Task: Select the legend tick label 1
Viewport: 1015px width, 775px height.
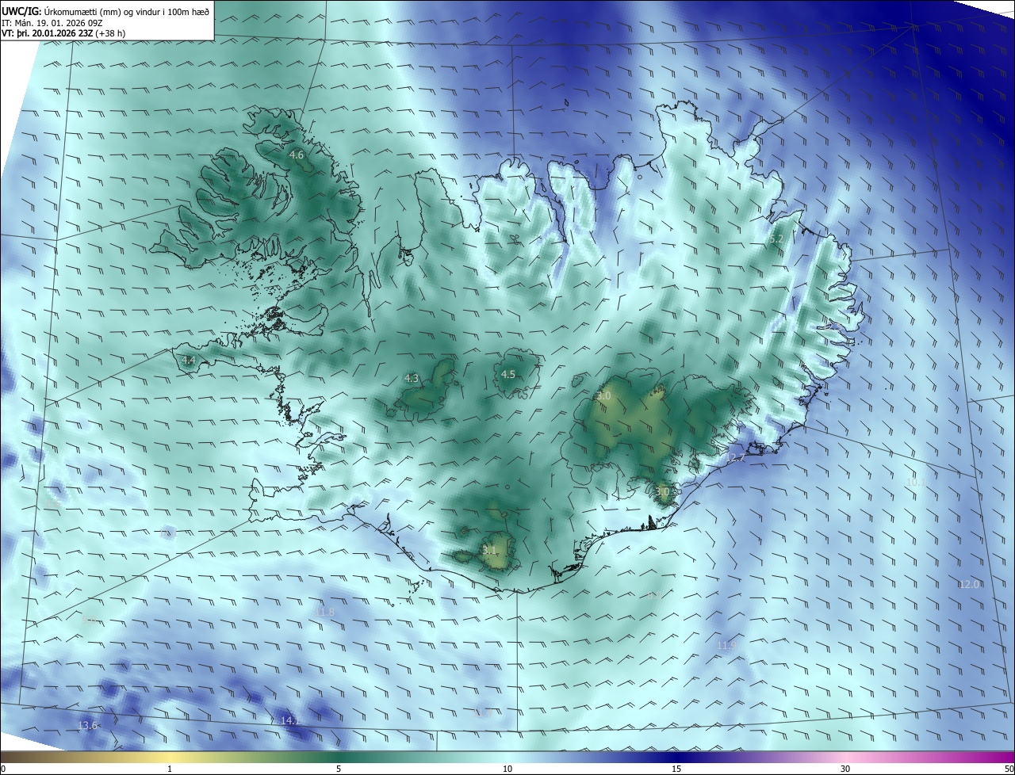Action: 170,769
